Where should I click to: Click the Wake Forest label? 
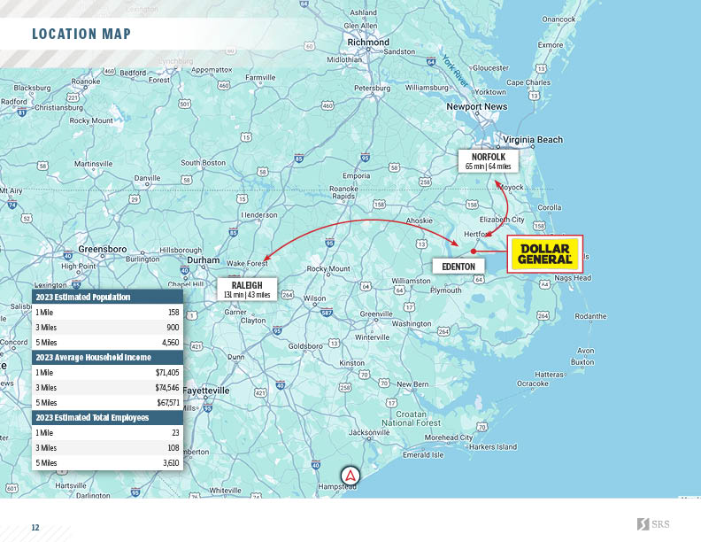click(247, 263)
